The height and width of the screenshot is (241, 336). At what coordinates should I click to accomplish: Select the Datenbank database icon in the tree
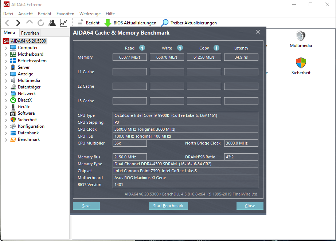point(13,133)
